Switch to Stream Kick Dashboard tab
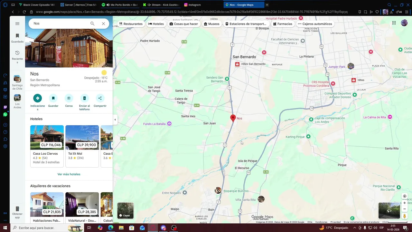Image resolution: width=412 pixels, height=232 pixels. pos(162,5)
